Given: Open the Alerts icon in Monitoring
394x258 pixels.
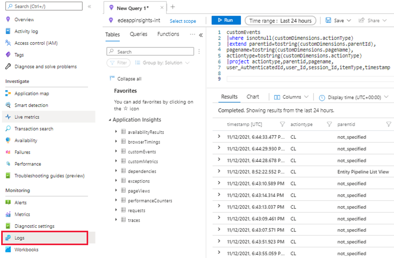Looking at the screenshot, I should 8,203.
